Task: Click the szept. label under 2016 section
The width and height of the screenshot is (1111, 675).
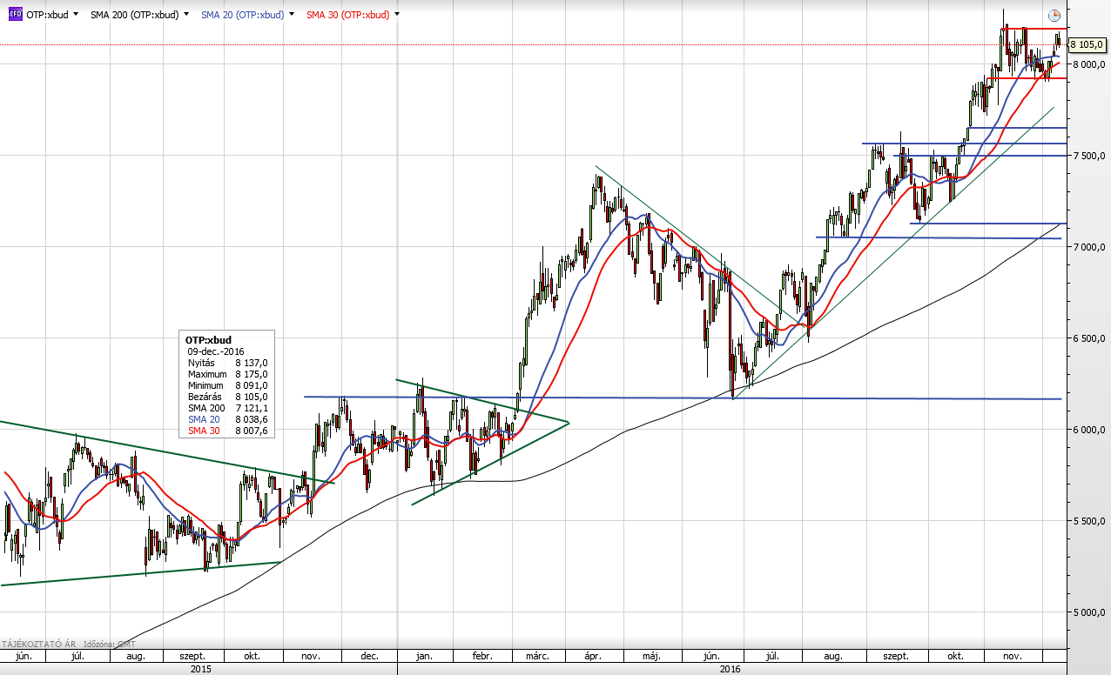Action: [x=896, y=656]
